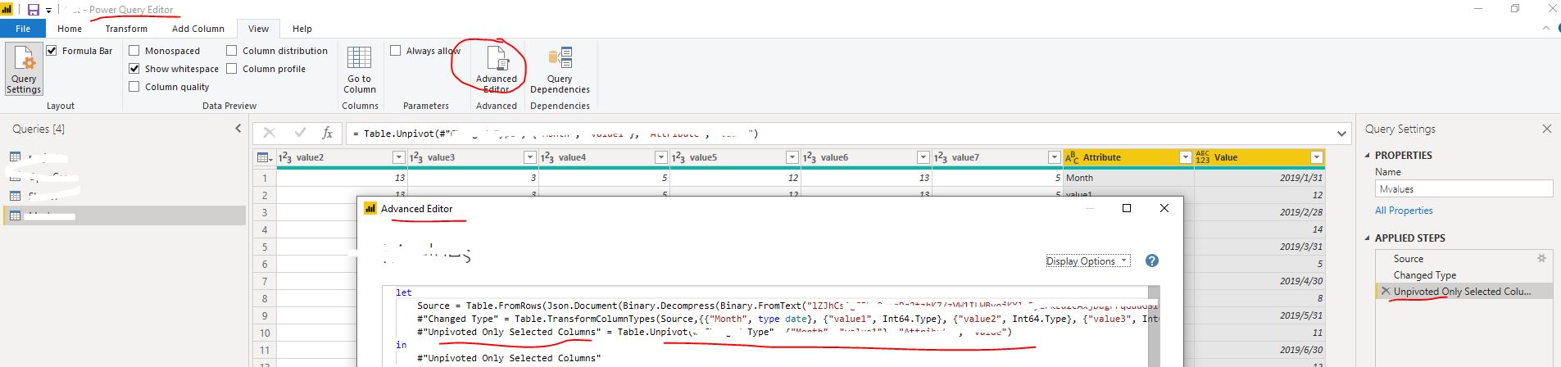Delete the Unpivoted Only Selected Columns step

(1386, 291)
